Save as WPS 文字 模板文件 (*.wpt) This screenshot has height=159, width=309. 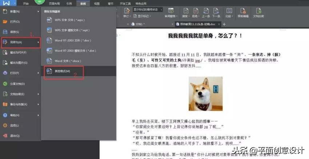click(x=79, y=30)
